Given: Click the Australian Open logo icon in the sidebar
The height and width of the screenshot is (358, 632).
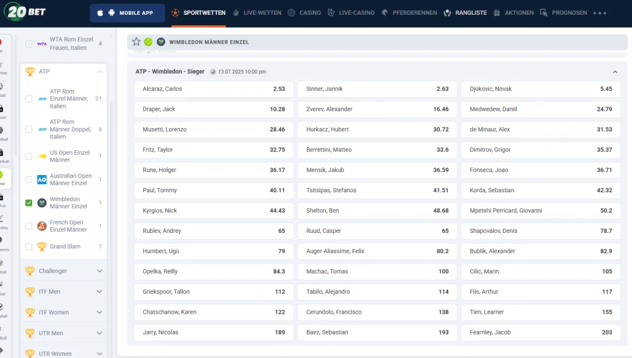Looking at the screenshot, I should (42, 180).
